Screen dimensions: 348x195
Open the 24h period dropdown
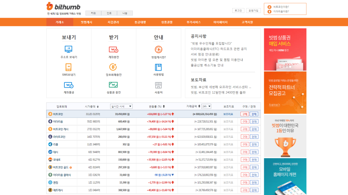tap(206, 106)
